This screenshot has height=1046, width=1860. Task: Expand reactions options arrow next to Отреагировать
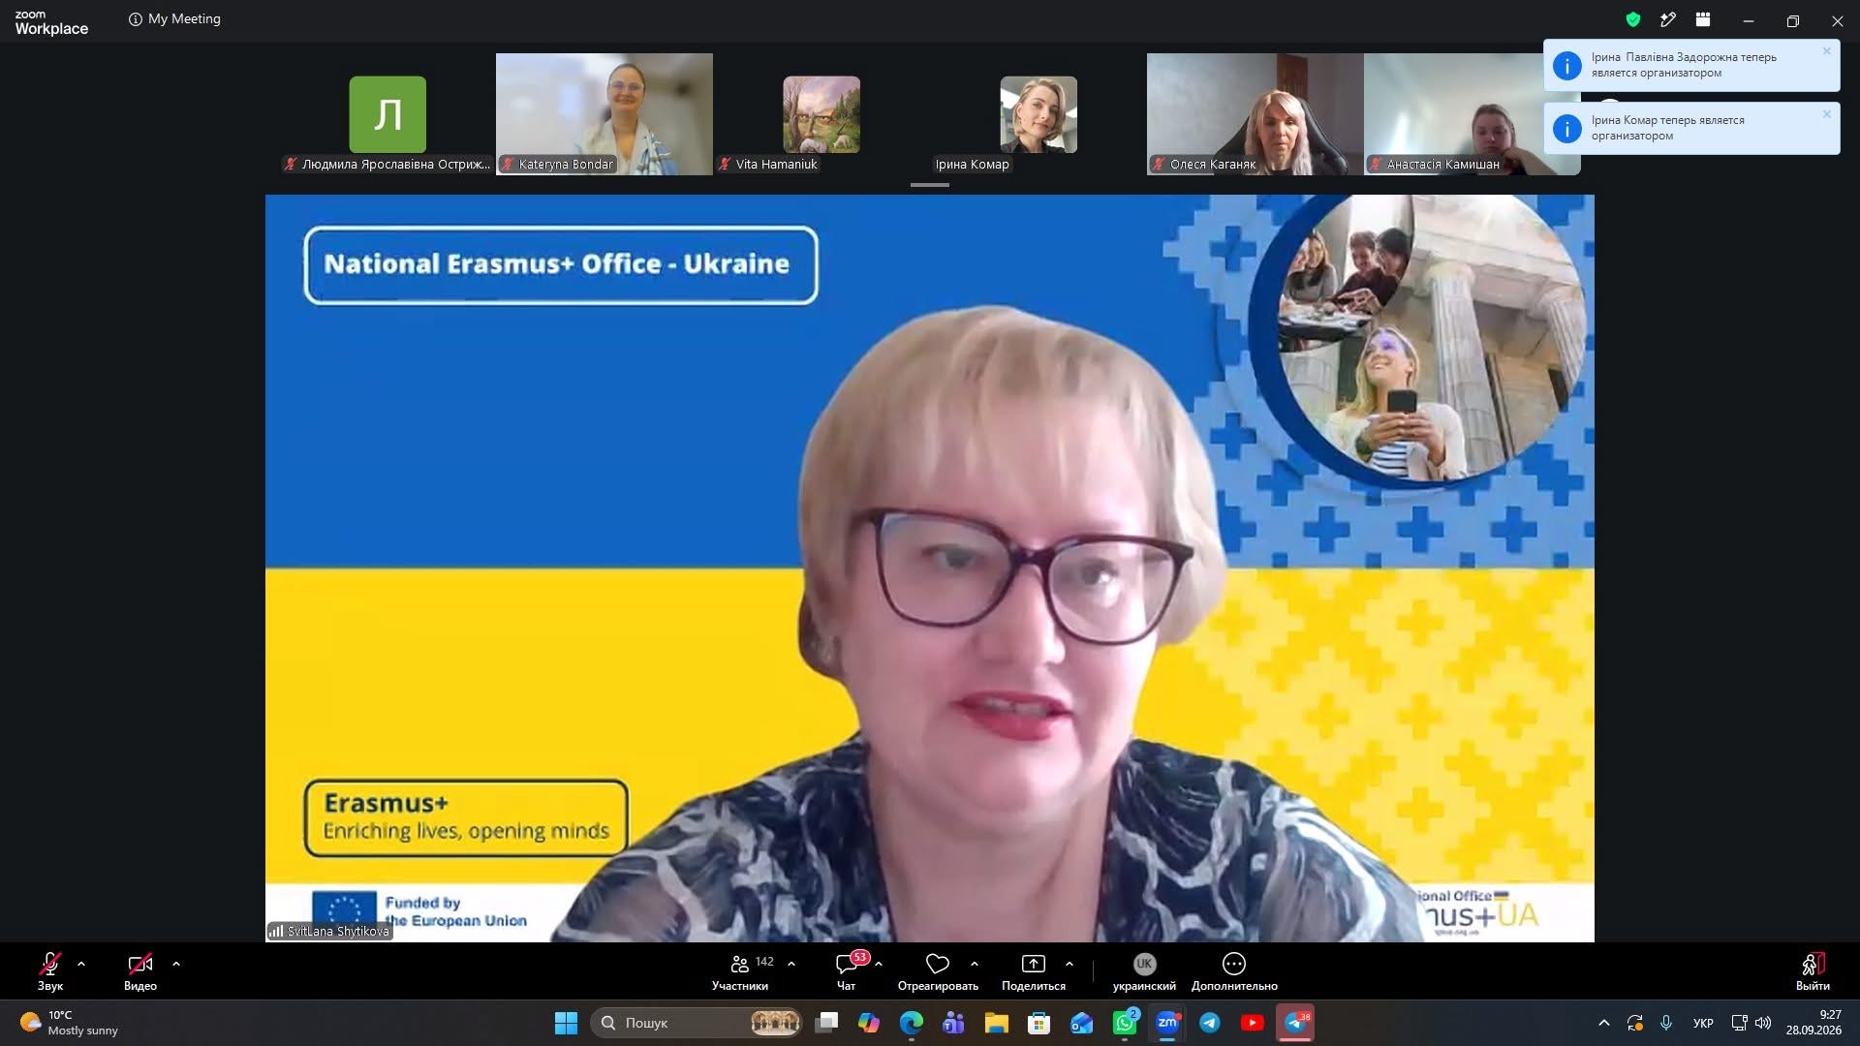tap(975, 964)
